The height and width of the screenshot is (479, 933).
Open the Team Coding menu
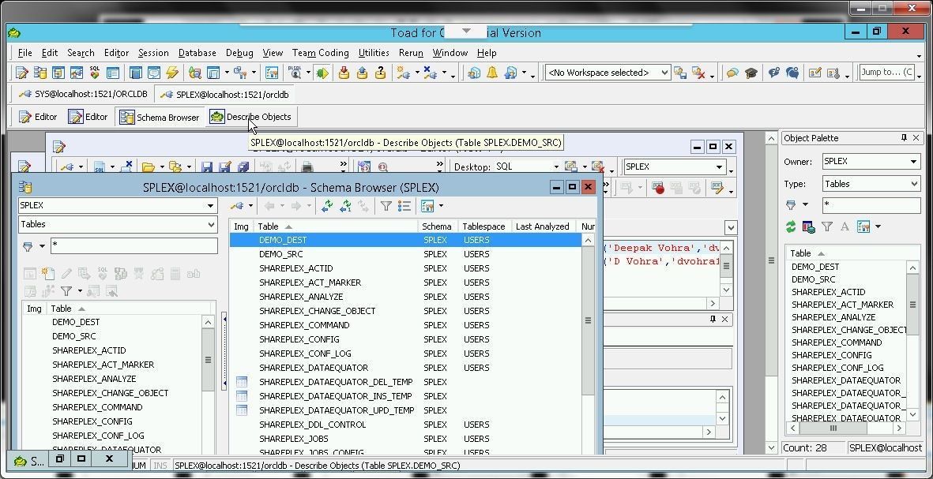pos(320,53)
